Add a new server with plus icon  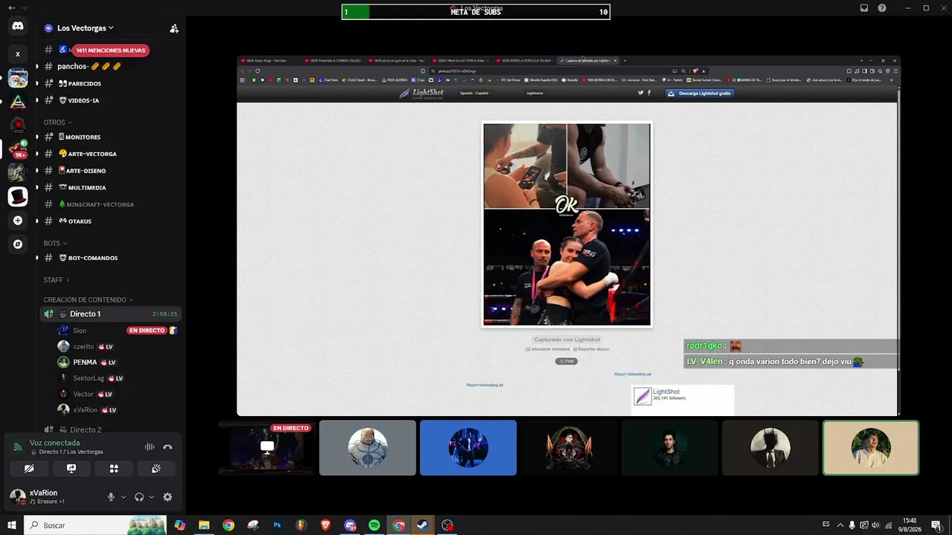tap(18, 221)
